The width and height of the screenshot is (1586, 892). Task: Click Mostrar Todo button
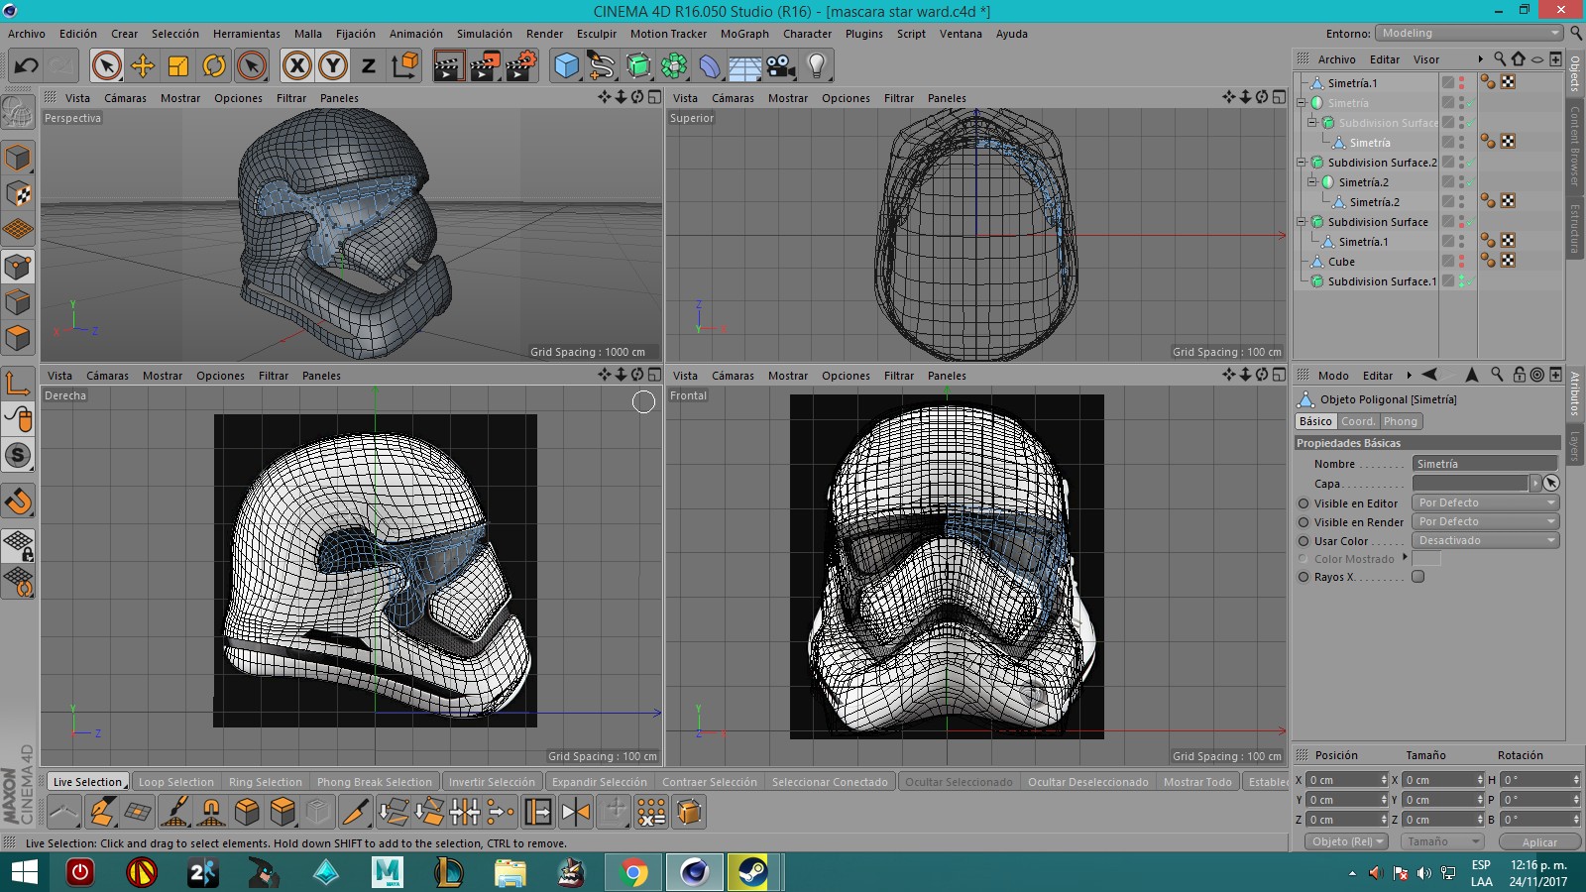point(1197,782)
